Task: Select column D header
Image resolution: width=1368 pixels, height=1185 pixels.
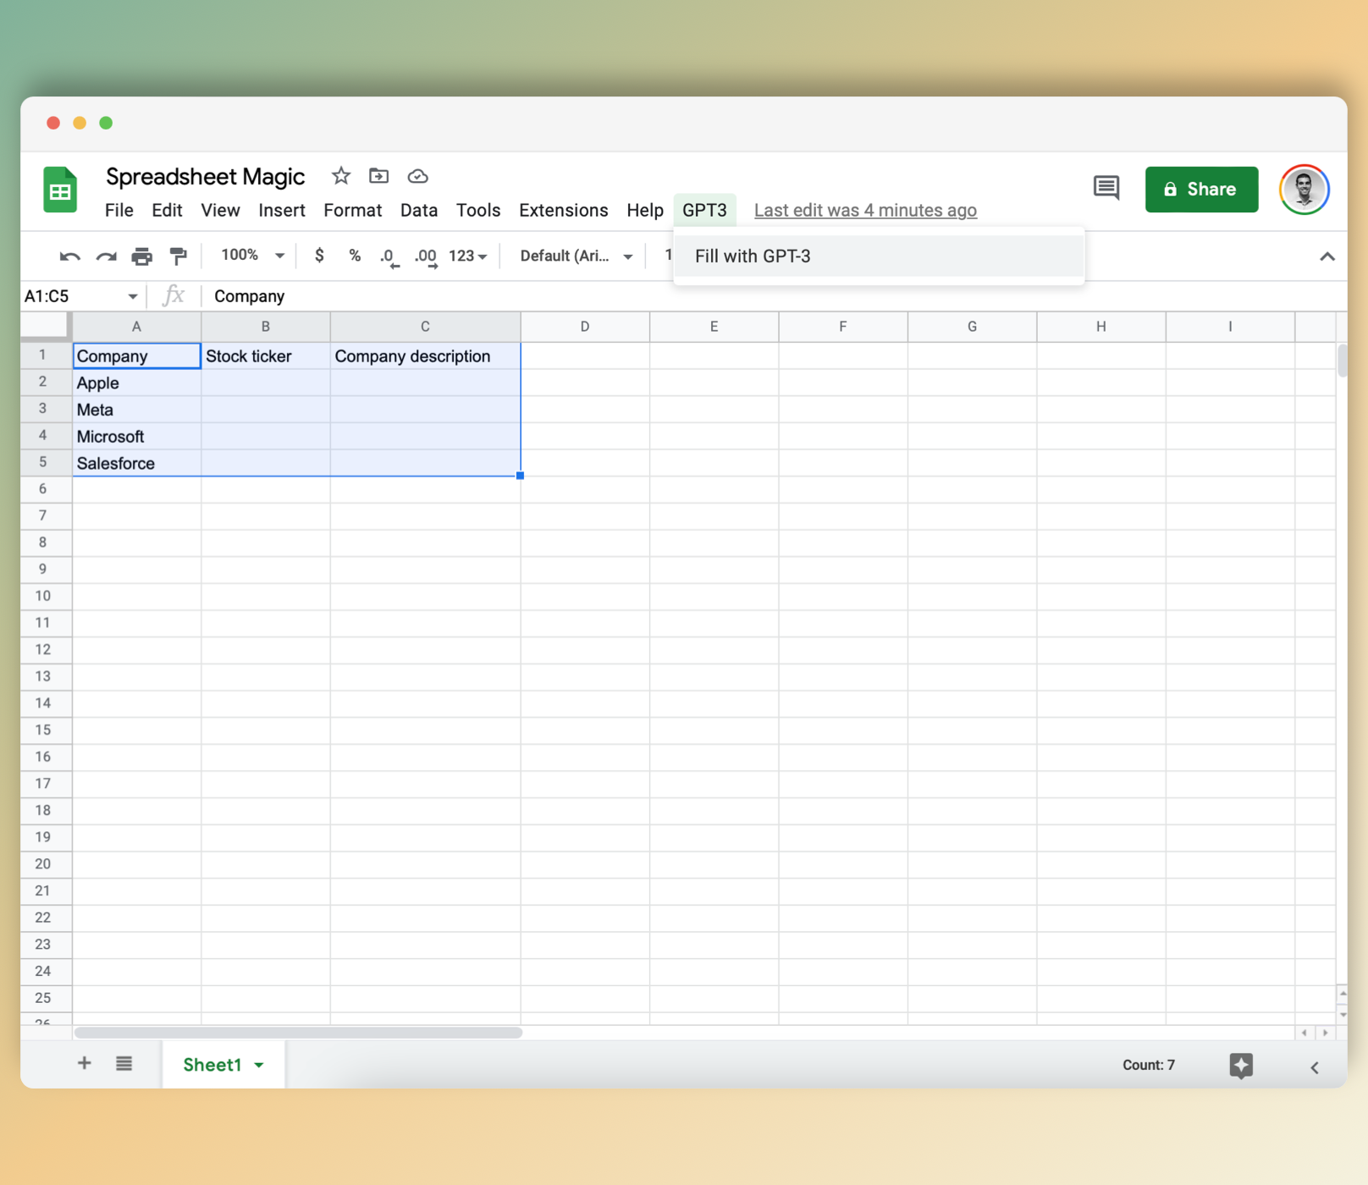Action: coord(585,327)
